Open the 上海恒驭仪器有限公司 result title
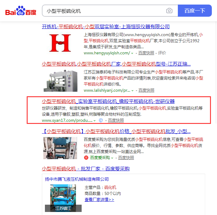The image size is (217, 215). click(106, 27)
